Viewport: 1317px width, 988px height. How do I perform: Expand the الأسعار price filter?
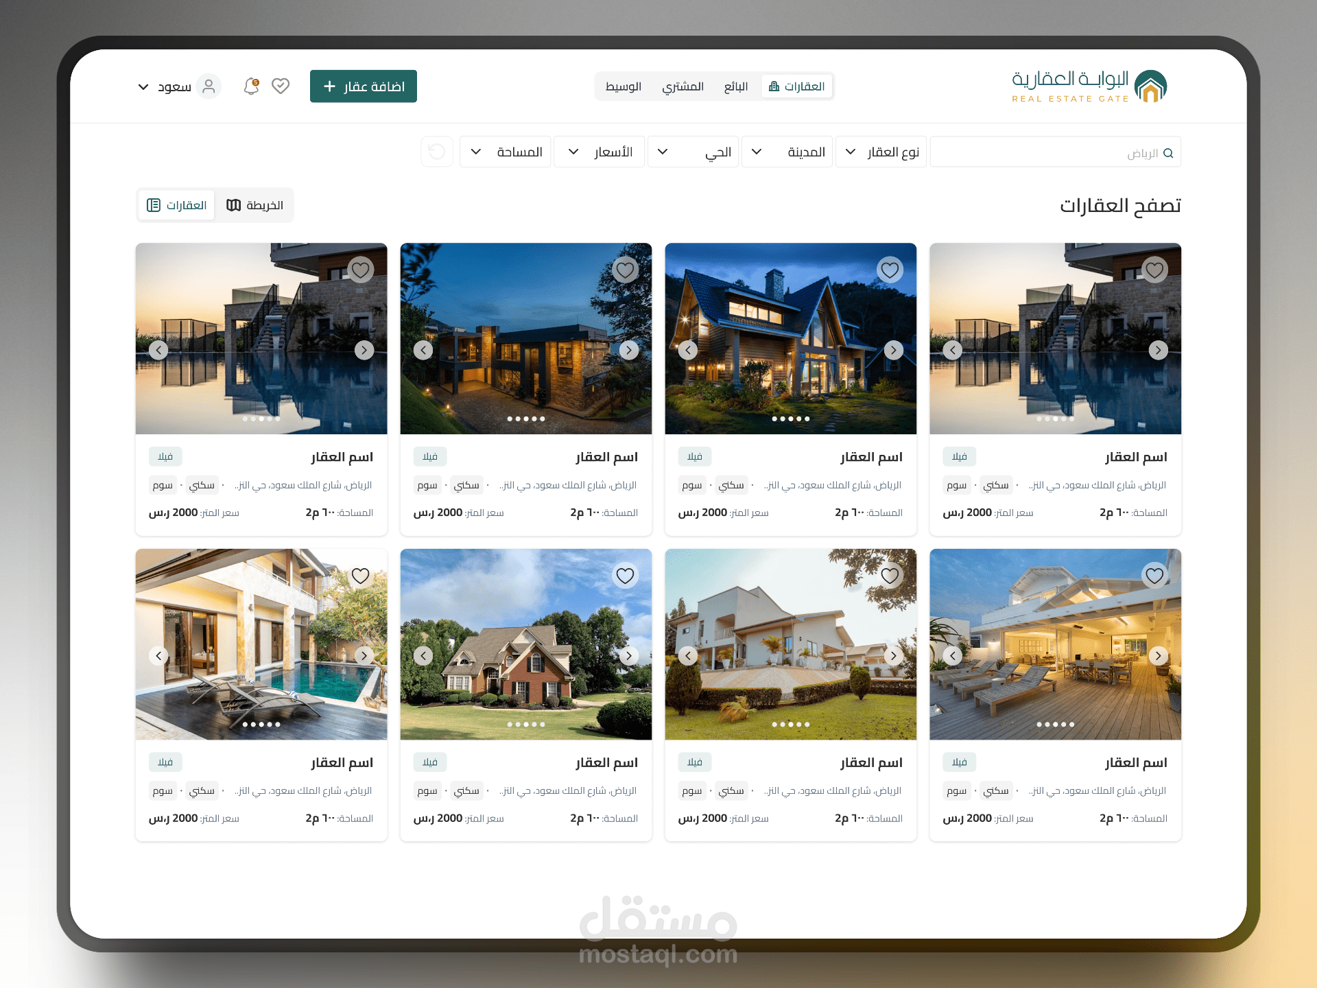(x=599, y=152)
